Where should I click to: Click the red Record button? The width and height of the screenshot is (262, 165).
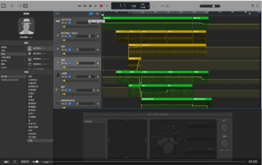(101, 6)
